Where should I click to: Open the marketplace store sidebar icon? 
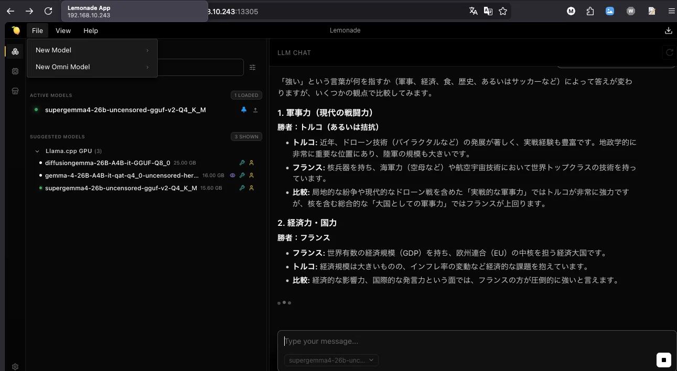click(15, 91)
